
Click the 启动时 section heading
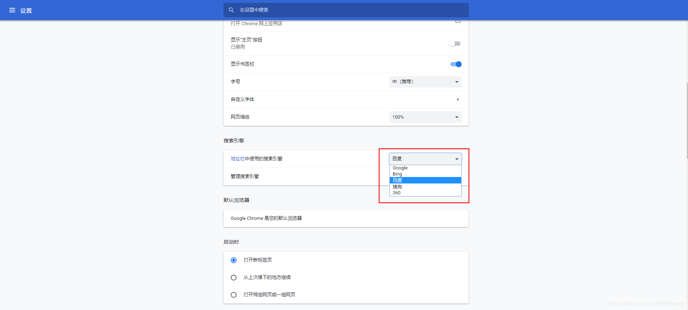tap(231, 242)
